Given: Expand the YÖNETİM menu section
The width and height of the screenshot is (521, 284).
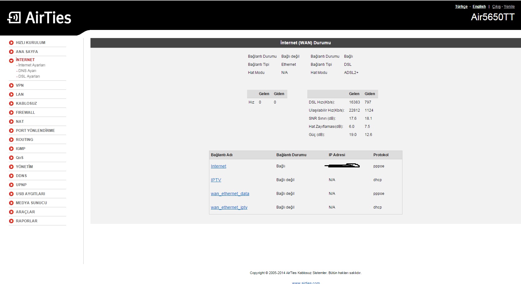Looking at the screenshot, I should point(24,167).
